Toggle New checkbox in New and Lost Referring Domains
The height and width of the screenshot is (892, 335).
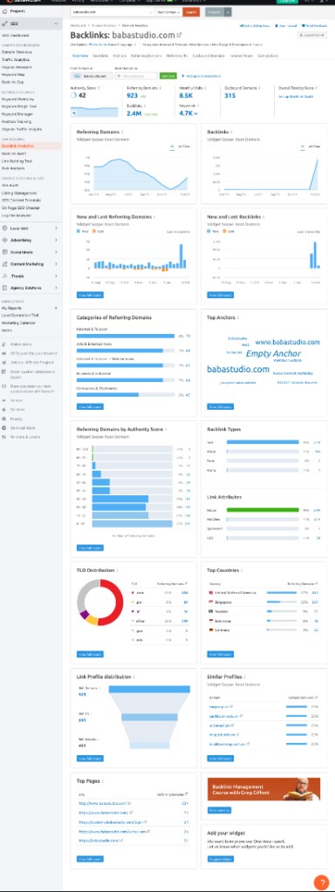[x=79, y=232]
